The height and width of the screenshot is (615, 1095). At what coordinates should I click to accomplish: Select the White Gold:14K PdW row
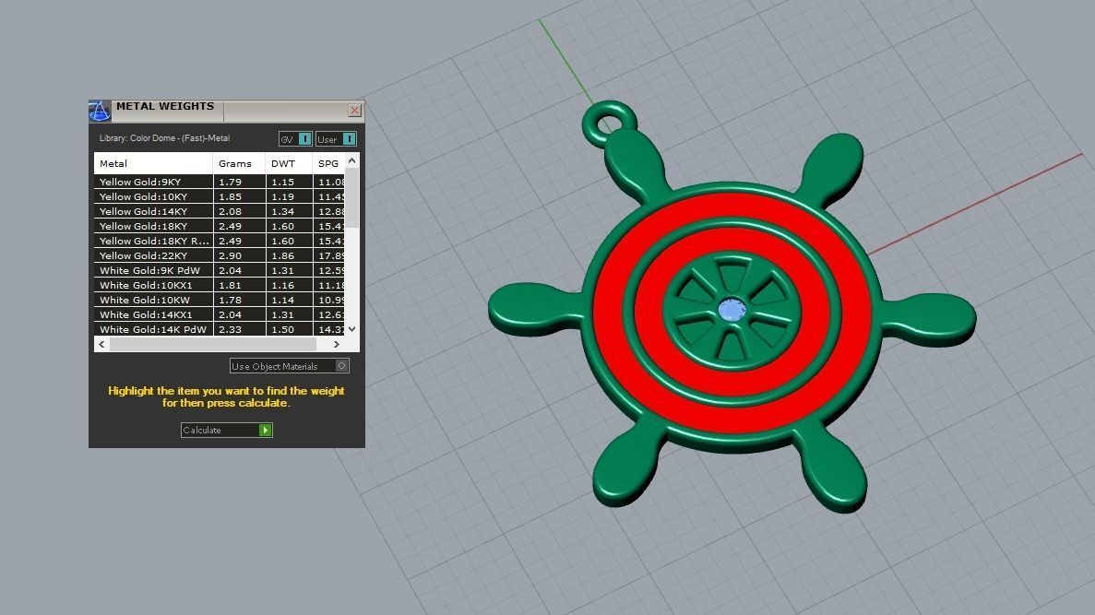click(x=220, y=329)
